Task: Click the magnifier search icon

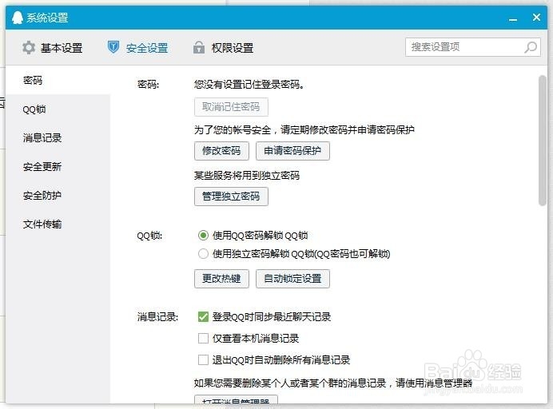Action: pyautogui.click(x=531, y=47)
